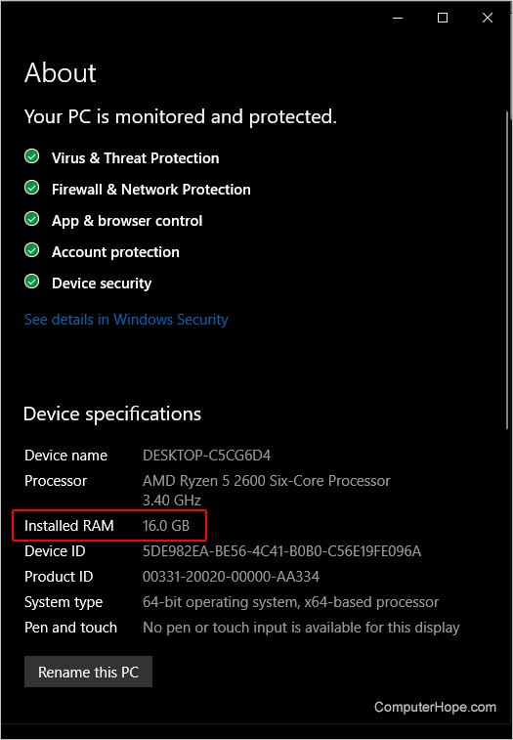Click the Product ID value 00331-20020-00000-AA334

[x=231, y=576]
